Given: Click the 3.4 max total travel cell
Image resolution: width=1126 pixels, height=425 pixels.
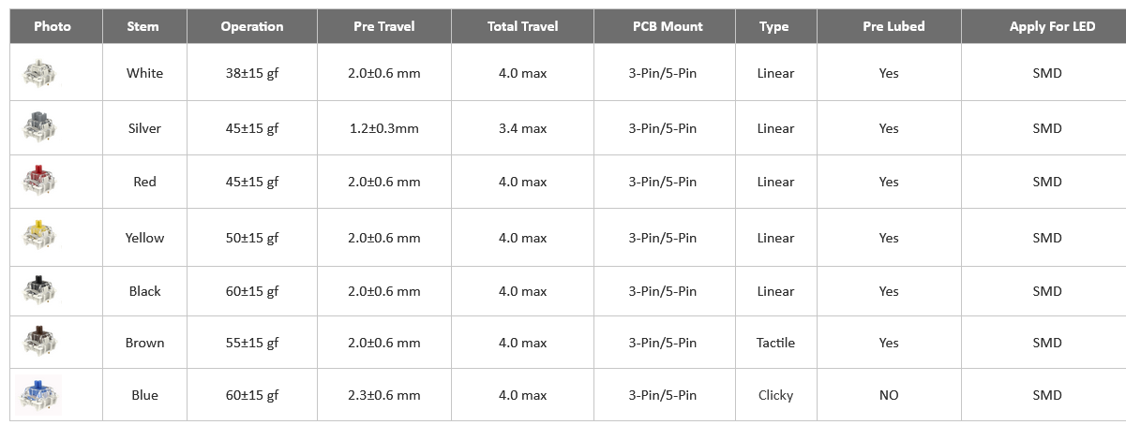Looking at the screenshot, I should [522, 128].
